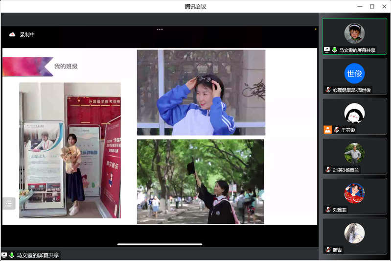Click muted mic icon for 刘雅菲

(x=328, y=210)
